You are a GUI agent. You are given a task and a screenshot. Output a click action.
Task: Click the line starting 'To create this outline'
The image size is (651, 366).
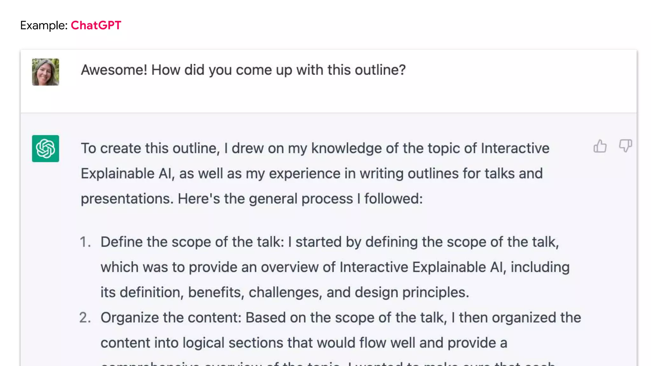(315, 148)
